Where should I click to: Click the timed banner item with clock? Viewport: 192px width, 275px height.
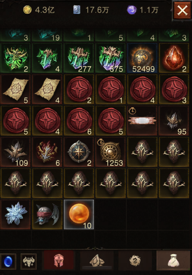pos(142,121)
